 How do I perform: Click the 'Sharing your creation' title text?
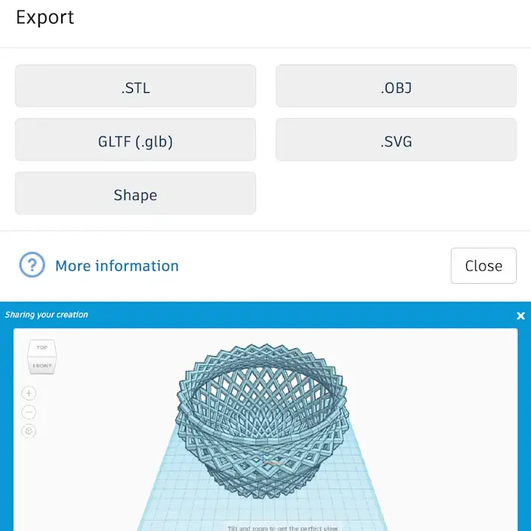pos(46,315)
